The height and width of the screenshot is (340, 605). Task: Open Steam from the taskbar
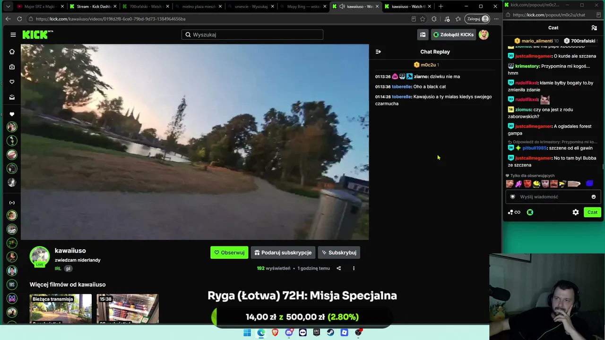click(330, 332)
